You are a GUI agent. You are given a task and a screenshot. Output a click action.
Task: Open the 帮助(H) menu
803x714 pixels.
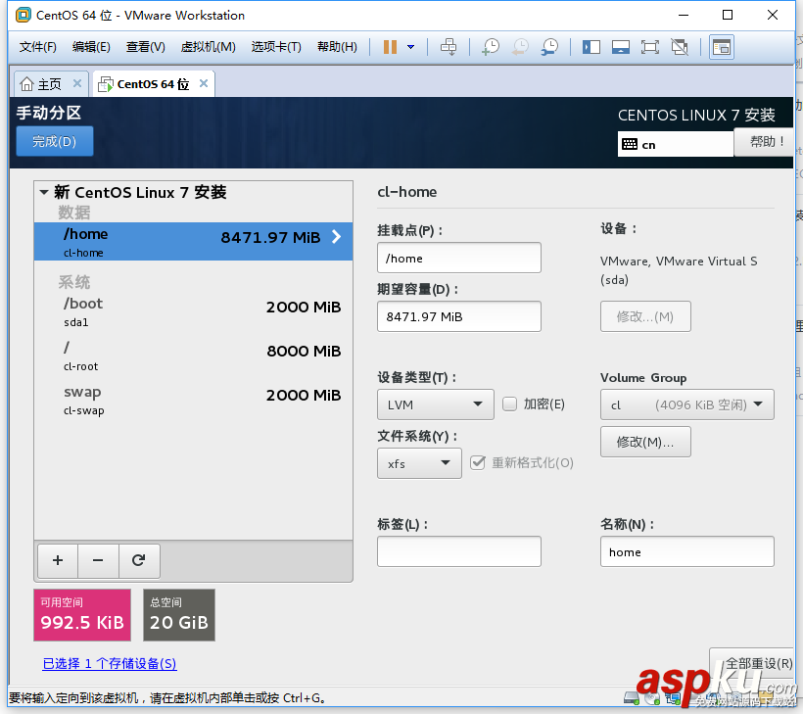(337, 47)
